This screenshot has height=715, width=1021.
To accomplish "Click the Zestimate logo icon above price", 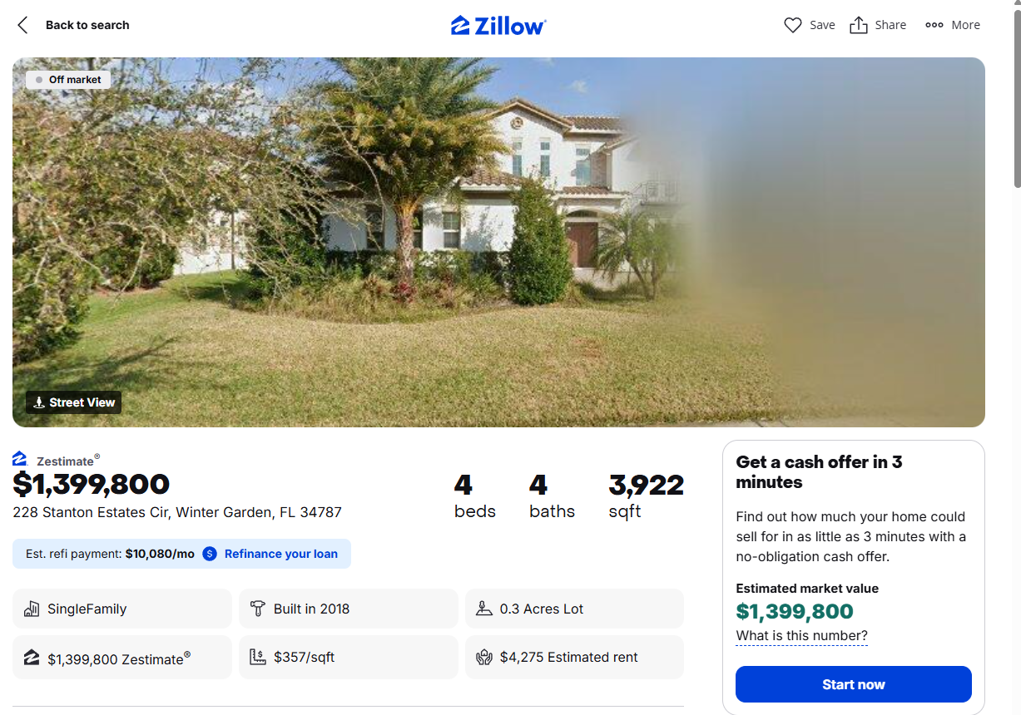I will (x=20, y=458).
